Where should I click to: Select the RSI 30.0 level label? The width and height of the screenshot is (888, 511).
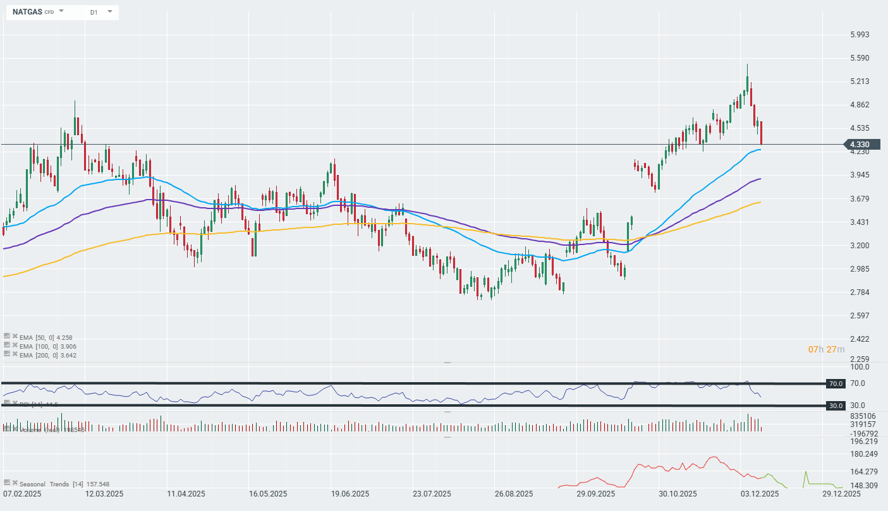(835, 406)
